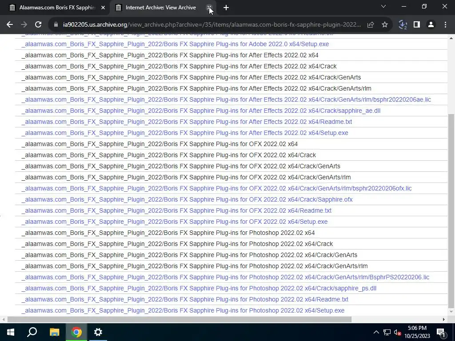Select the Photoshop 2022.02 x64/Crack row
This screenshot has height=341, width=455.
point(231,244)
